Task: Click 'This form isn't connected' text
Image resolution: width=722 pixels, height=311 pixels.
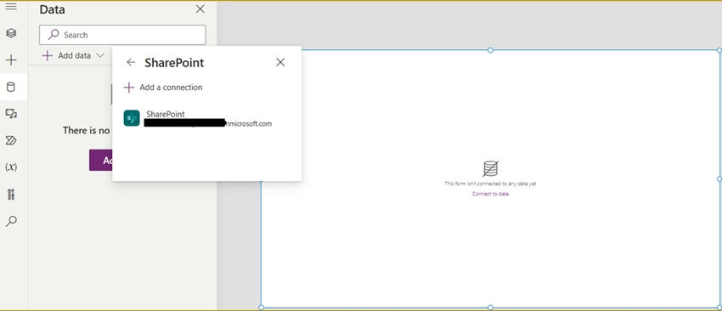Action: 490,184
